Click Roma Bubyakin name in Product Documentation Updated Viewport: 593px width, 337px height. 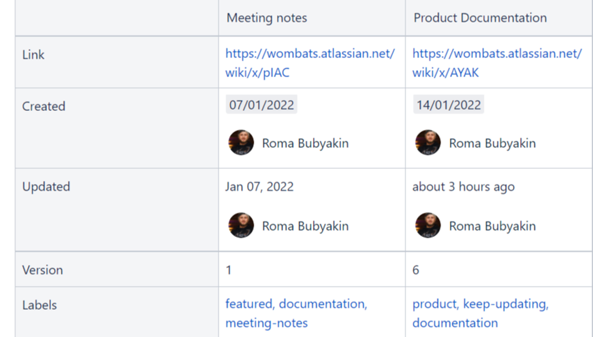(492, 226)
